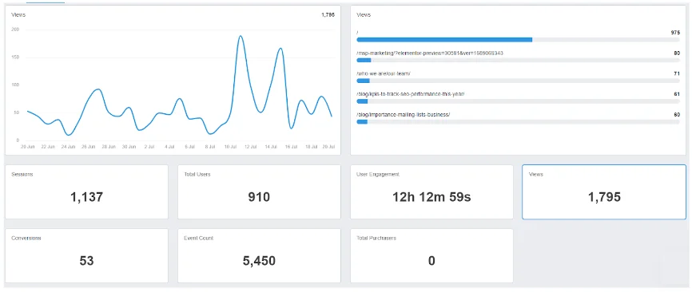Screen dimensions: 692x292
Task: Click the 14 Jul x-axis label
Action: point(272,147)
